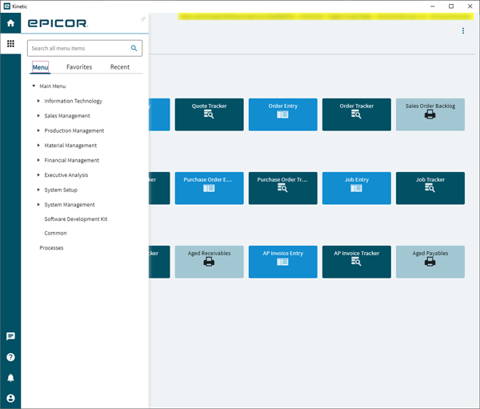The height and width of the screenshot is (409, 480).
Task: Pin the menu panel using pin icon
Action: click(x=142, y=19)
